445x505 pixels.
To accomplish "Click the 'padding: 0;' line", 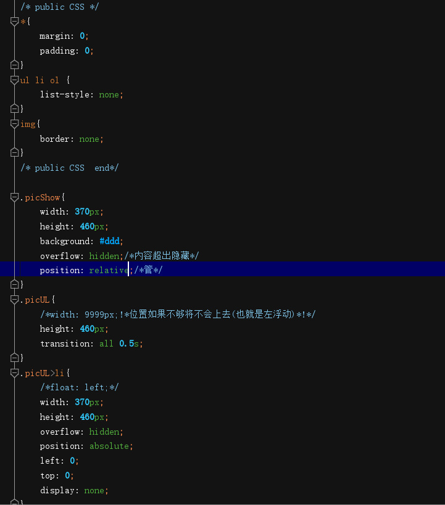I will [67, 51].
